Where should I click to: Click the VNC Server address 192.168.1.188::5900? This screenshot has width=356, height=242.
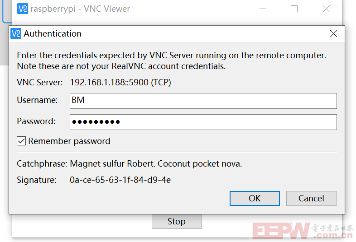[109, 82]
